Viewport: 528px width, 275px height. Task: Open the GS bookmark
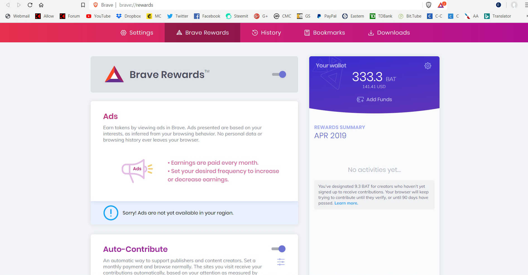click(304, 16)
